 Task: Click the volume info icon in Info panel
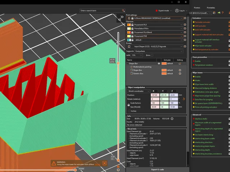coord(172,119)
